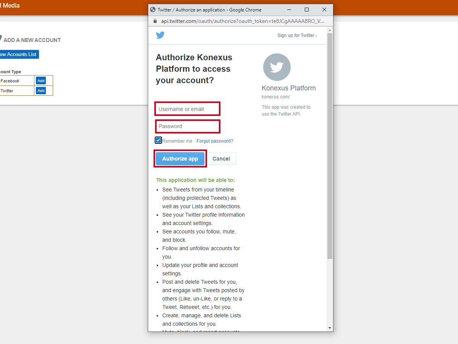458x344 pixels.
Task: Click the popup scrollbar up arrow
Action: coord(330,30)
